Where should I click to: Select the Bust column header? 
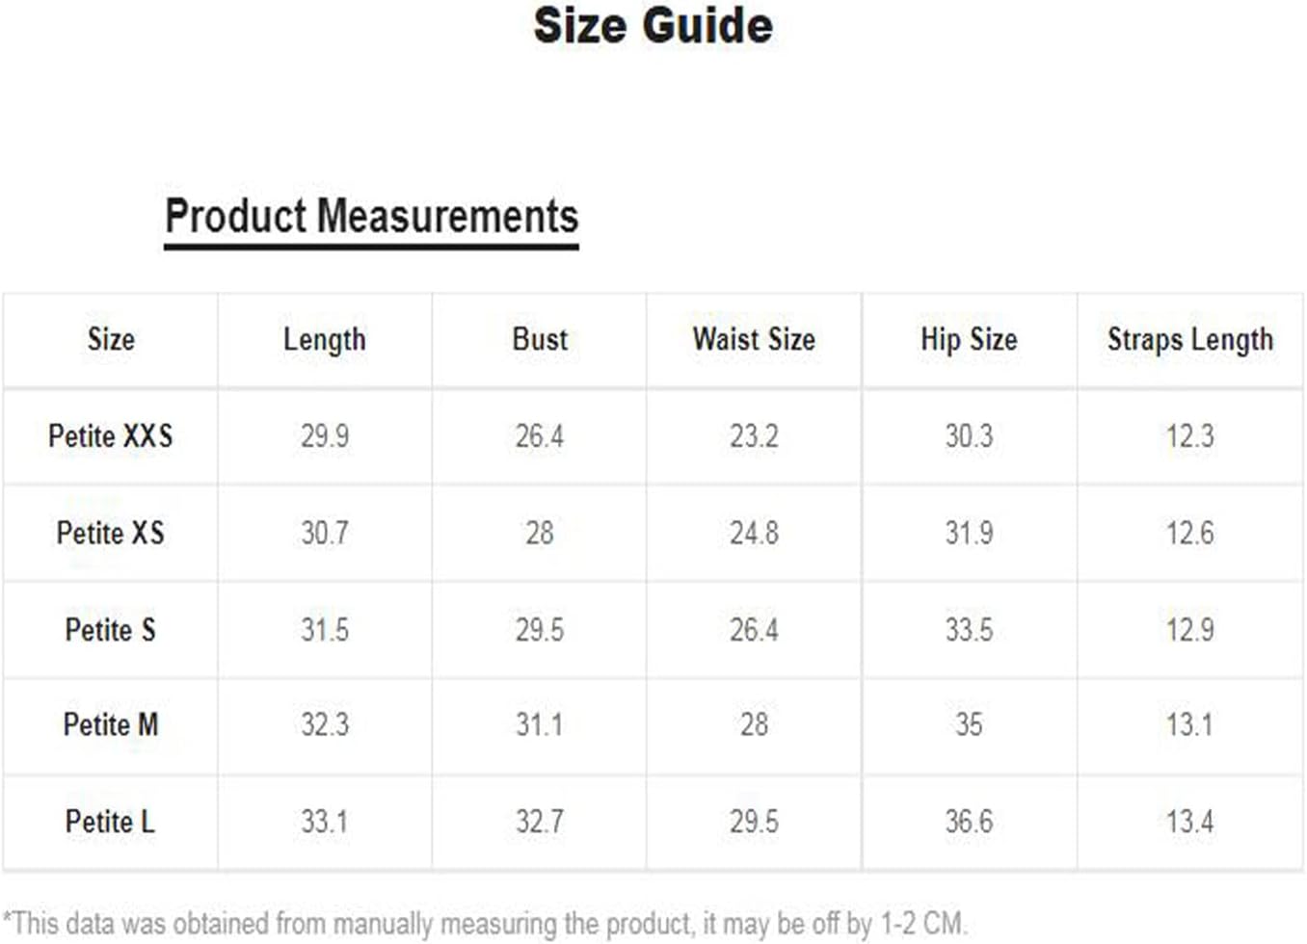pyautogui.click(x=540, y=339)
